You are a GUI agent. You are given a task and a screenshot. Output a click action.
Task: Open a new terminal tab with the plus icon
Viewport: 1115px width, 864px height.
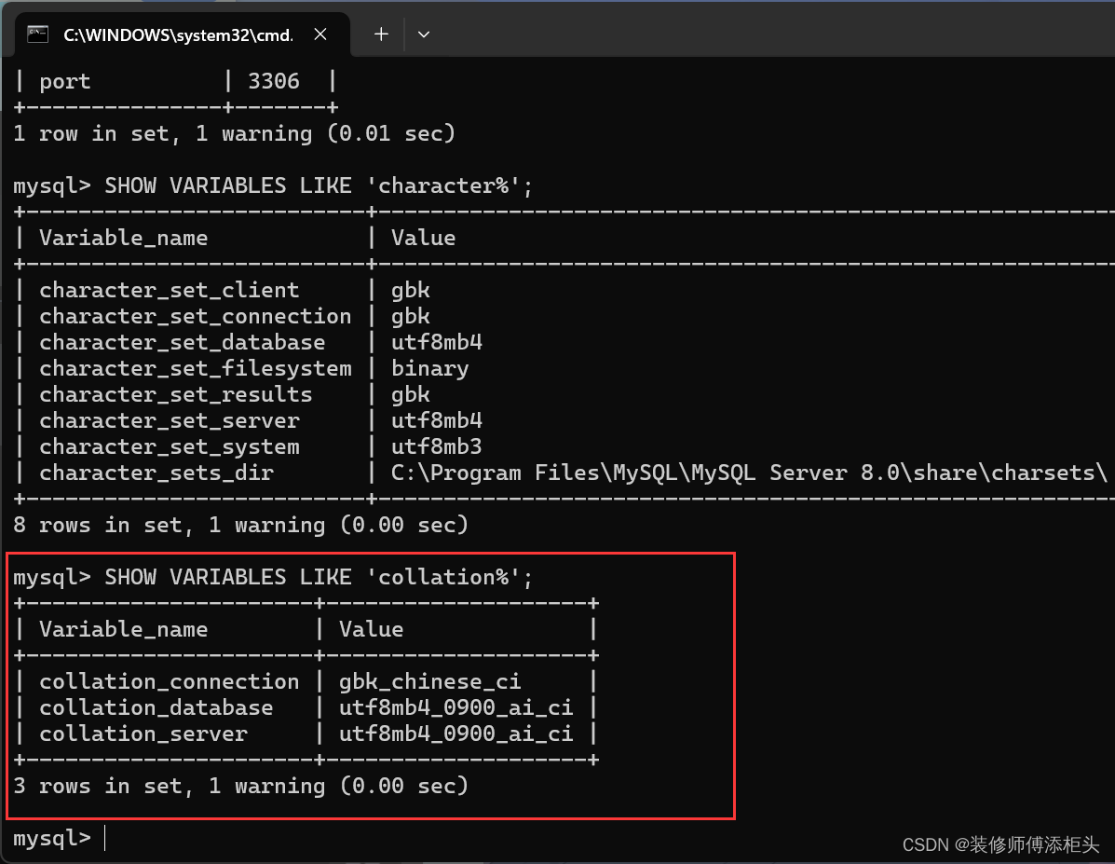[x=381, y=34]
